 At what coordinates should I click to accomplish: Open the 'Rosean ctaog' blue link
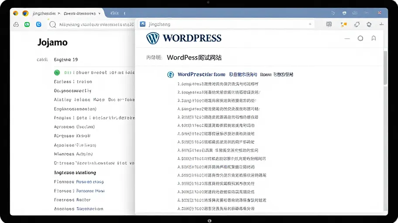click(90, 182)
